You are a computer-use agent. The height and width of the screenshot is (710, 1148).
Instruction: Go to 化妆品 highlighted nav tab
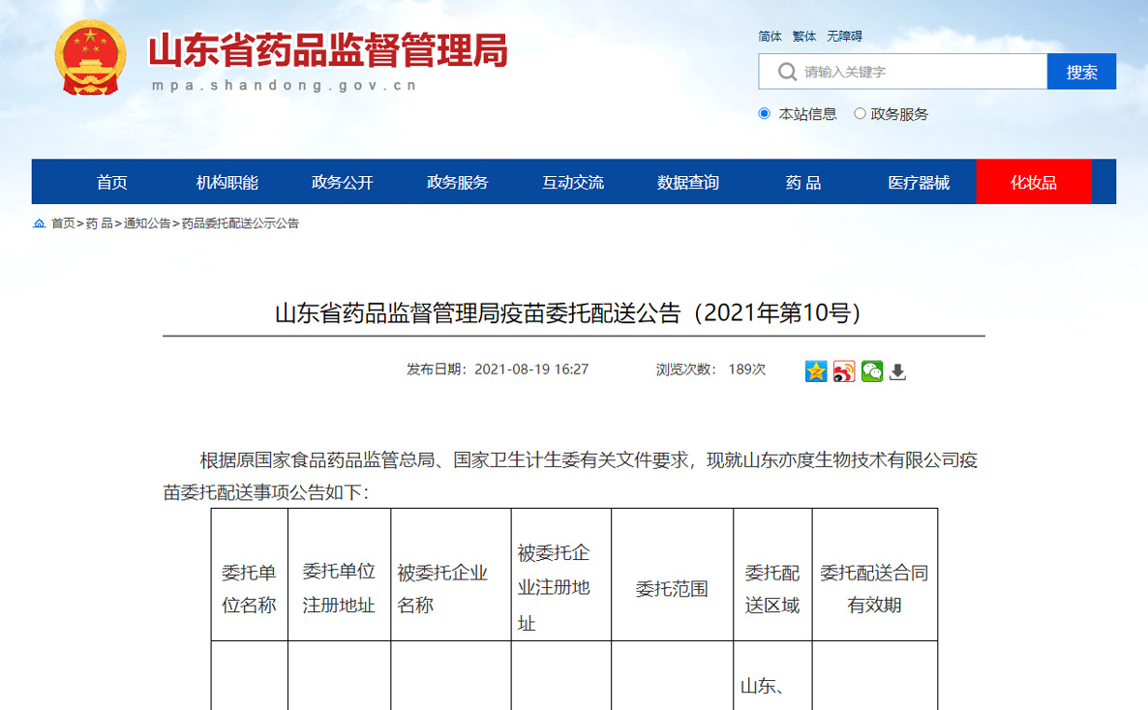tap(1033, 182)
